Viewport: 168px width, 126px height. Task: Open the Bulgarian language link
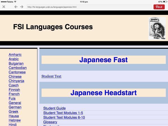click(16, 64)
